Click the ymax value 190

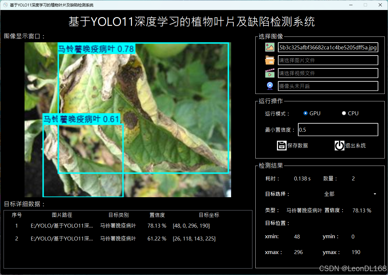pos(356,252)
